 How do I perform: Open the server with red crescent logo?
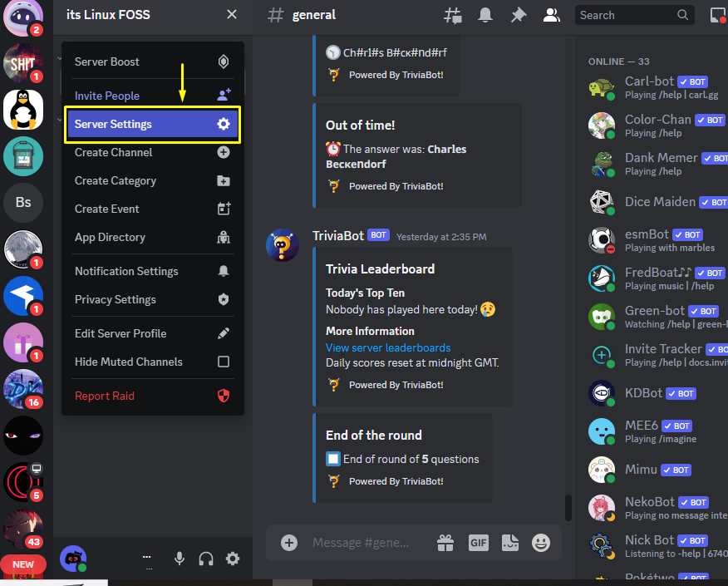(23, 482)
